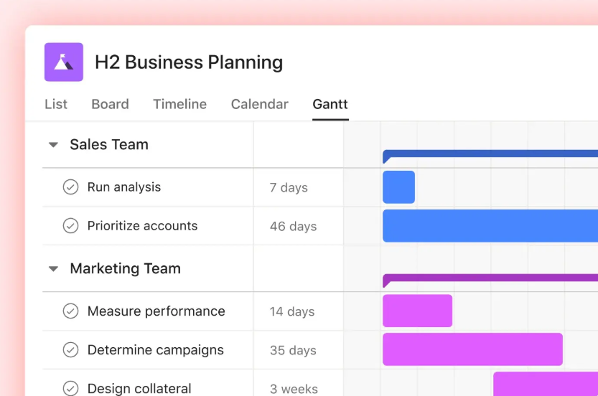Open the Prioritize accounts task
This screenshot has width=598, height=396.
click(x=142, y=226)
